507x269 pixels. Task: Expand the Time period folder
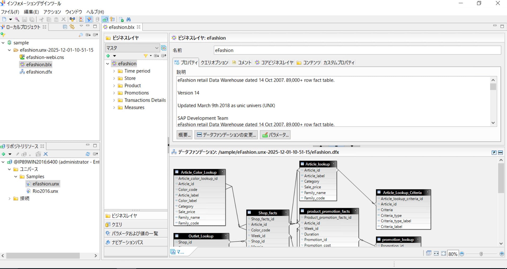[114, 71]
